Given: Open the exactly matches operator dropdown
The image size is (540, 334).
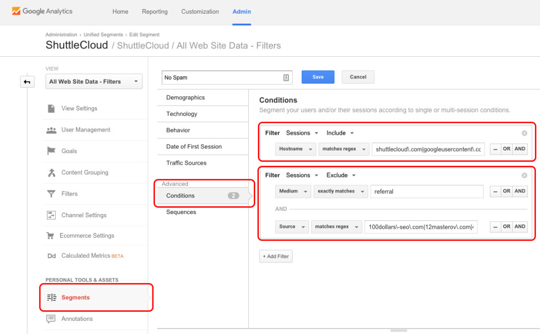Looking at the screenshot, I should tap(341, 191).
